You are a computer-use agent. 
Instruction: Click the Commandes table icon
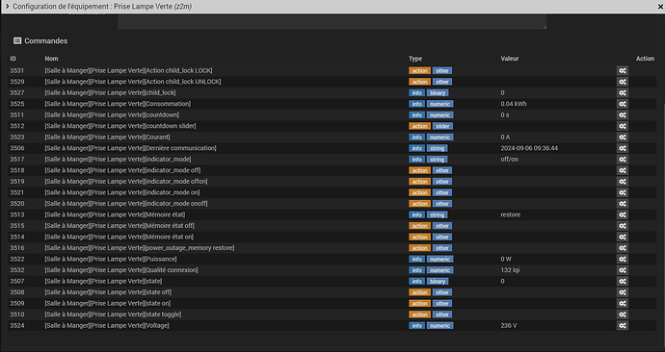(x=17, y=41)
